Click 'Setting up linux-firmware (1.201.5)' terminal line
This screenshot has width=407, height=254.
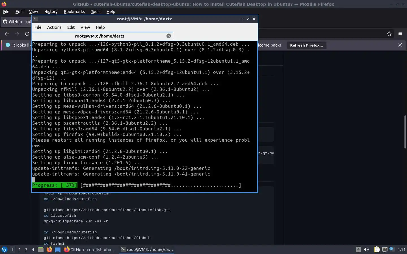pyautogui.click(x=87, y=163)
